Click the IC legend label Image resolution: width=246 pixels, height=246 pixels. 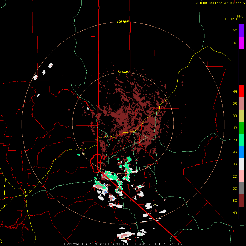(235, 177)
